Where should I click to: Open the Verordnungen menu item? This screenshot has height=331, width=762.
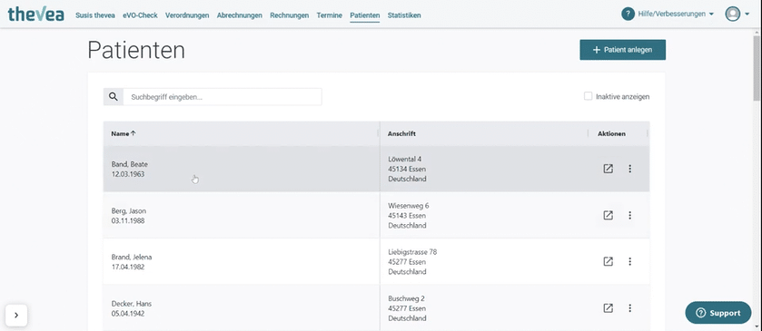click(x=187, y=15)
